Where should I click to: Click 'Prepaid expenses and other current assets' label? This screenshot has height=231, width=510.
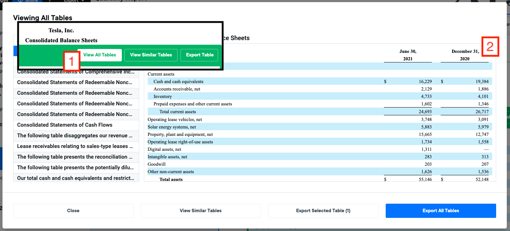click(x=193, y=104)
